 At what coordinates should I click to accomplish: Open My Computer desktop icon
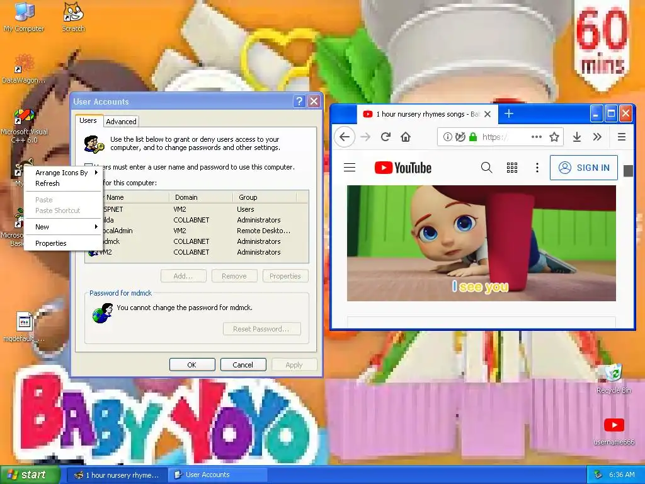[25, 17]
